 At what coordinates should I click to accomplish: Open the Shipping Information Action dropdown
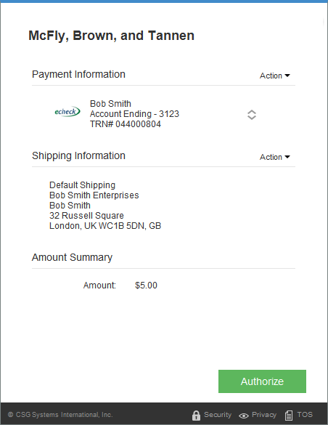[x=275, y=157]
